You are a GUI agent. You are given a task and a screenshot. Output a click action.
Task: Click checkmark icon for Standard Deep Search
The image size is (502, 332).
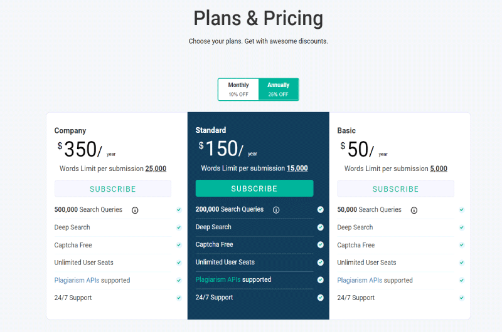point(320,227)
